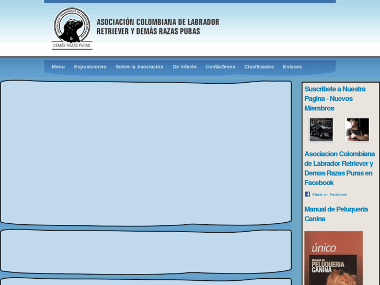
Task: Open the Clasificados menu item
Action: [x=259, y=67]
